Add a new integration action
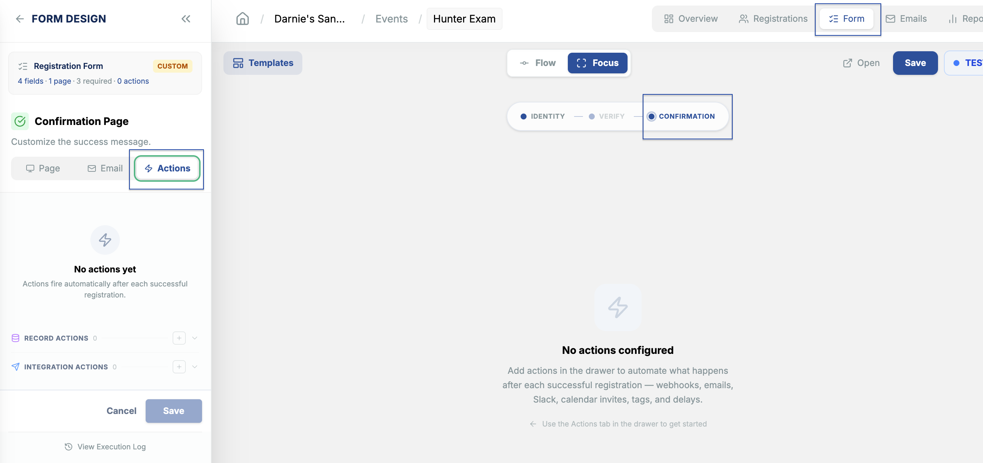983x463 pixels. pos(179,367)
